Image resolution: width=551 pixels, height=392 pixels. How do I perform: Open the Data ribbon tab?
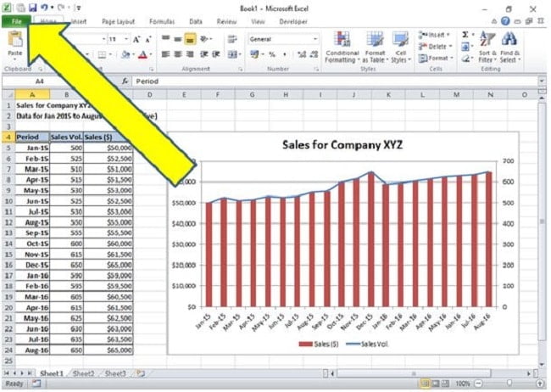click(196, 21)
